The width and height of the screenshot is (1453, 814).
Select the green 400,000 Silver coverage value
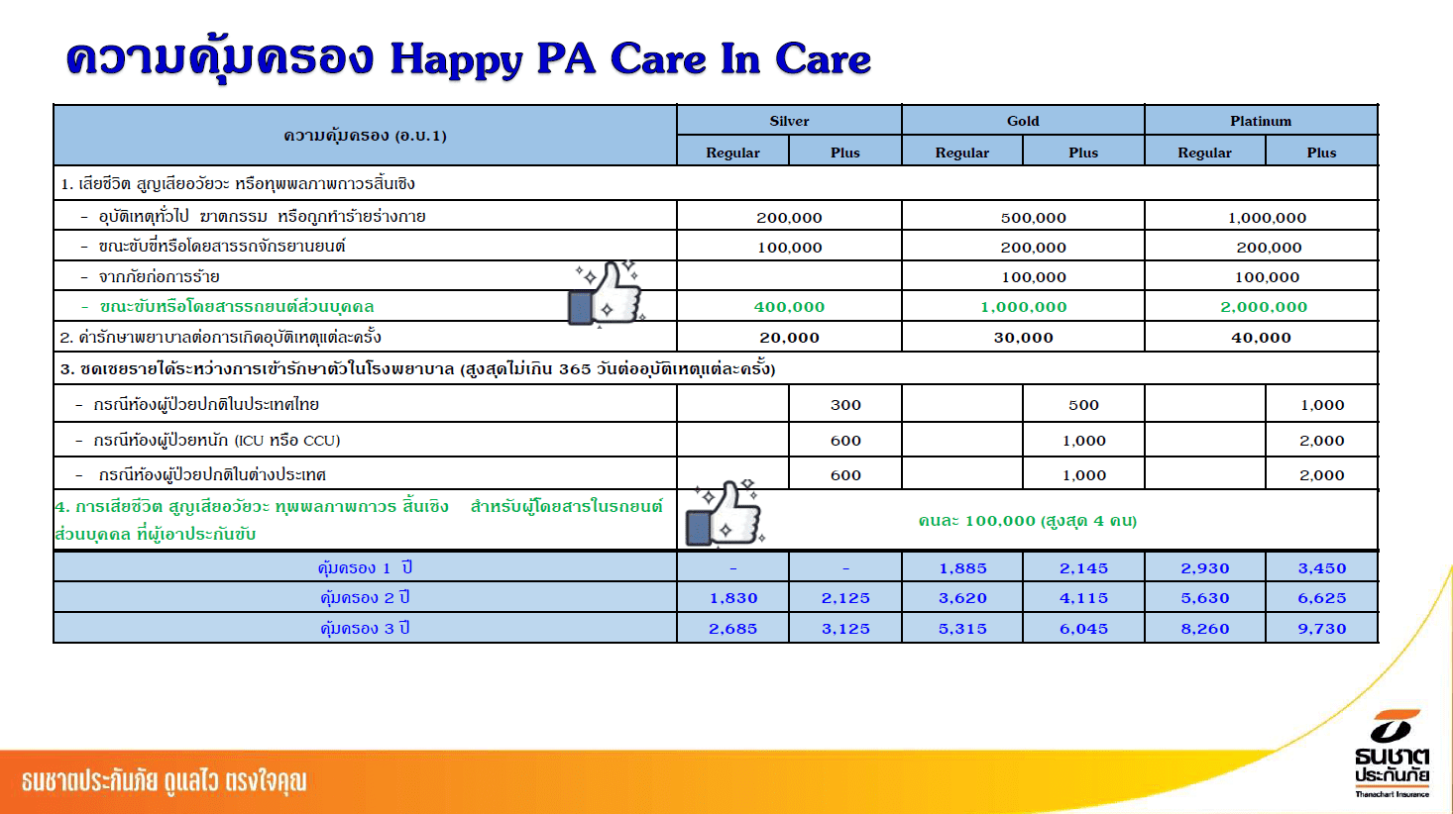[x=789, y=307]
